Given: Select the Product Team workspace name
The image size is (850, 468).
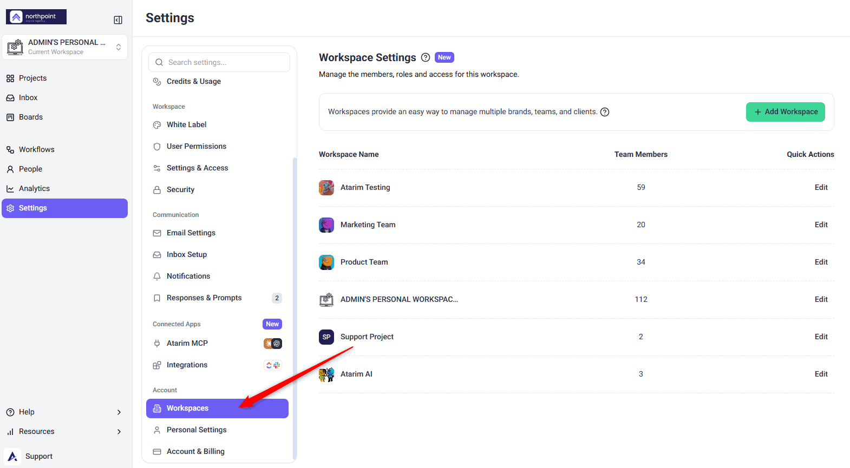Looking at the screenshot, I should pos(364,262).
